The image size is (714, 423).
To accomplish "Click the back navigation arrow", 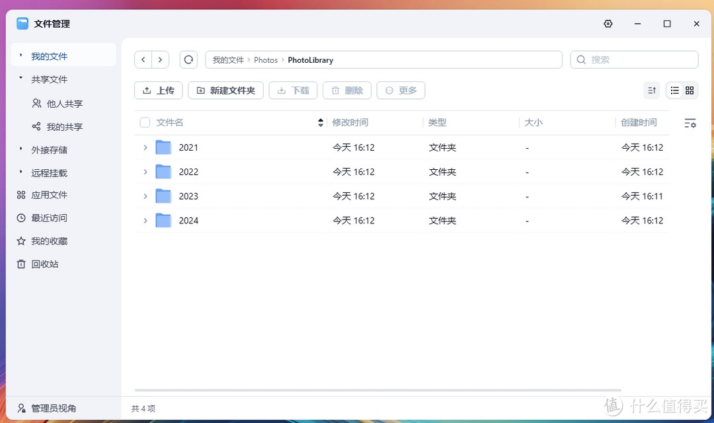I will pos(143,59).
